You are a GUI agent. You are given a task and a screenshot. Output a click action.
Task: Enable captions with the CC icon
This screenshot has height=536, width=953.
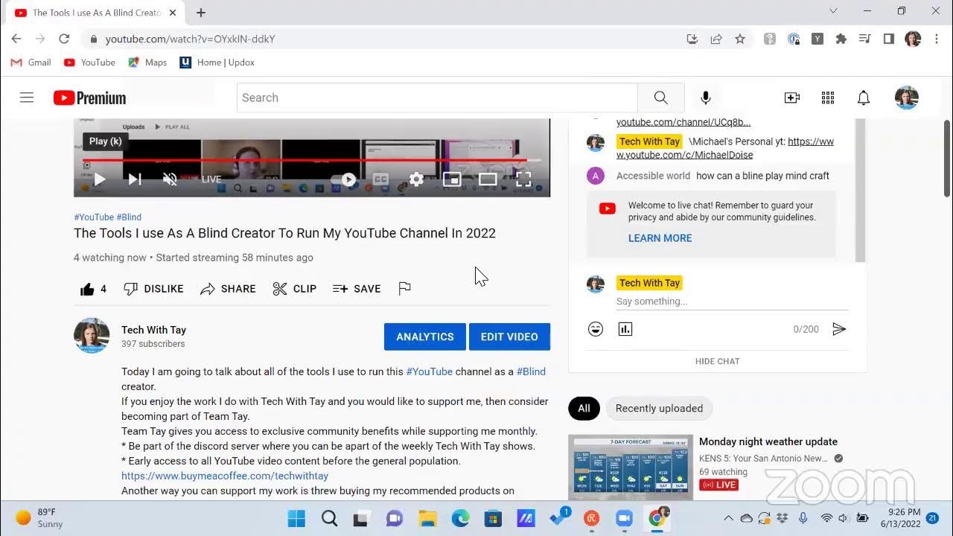(x=380, y=179)
